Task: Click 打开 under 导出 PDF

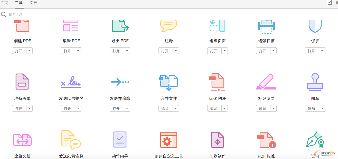Action: 117,51
